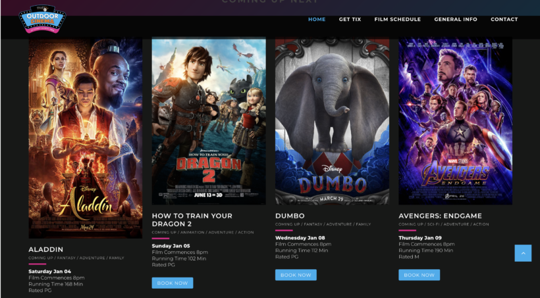Open the CONTACT page

(504, 19)
